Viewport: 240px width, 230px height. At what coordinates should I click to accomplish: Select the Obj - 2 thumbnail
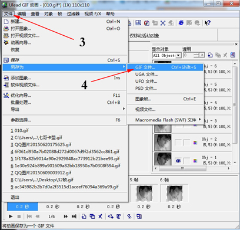tap(163, 143)
